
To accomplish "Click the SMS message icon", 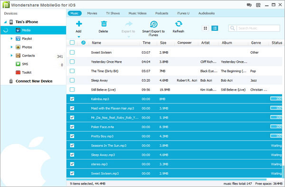I will [18, 64].
